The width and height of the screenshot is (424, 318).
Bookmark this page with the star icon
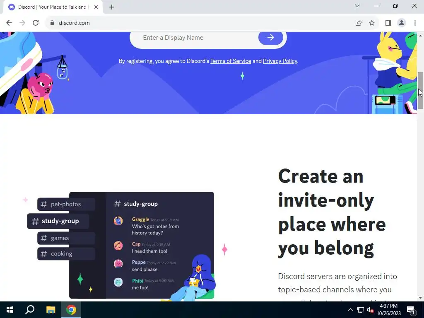[x=372, y=23]
